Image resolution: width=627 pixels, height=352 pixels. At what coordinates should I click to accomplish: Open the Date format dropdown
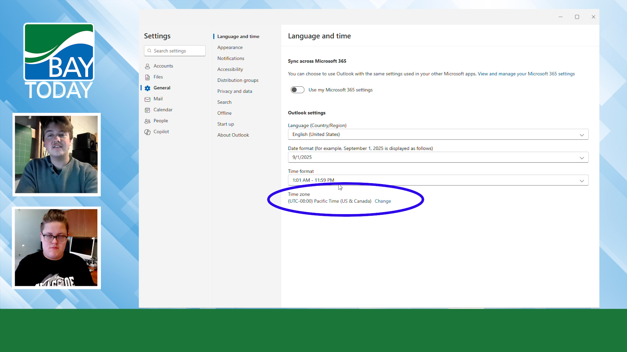click(438, 157)
